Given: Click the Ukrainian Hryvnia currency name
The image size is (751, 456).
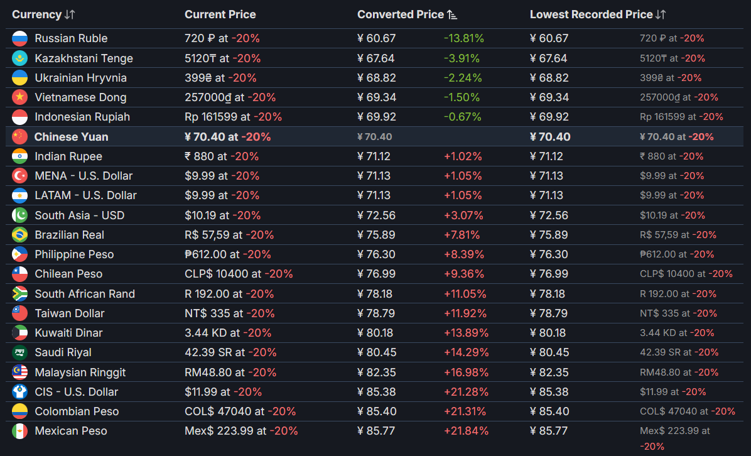Looking at the screenshot, I should 80,78.
